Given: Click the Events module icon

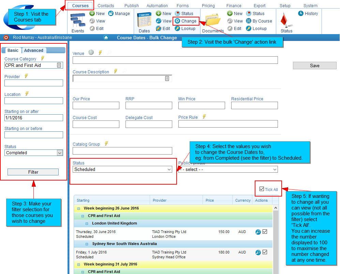Looking at the screenshot, I should click(78, 20).
